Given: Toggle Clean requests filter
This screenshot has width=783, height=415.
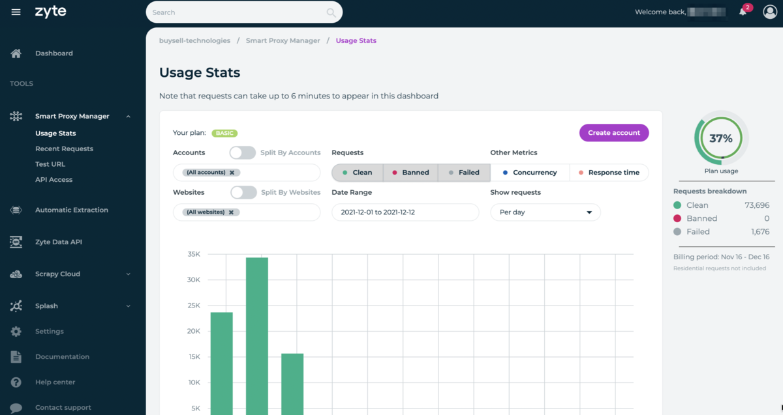Looking at the screenshot, I should 358,173.
